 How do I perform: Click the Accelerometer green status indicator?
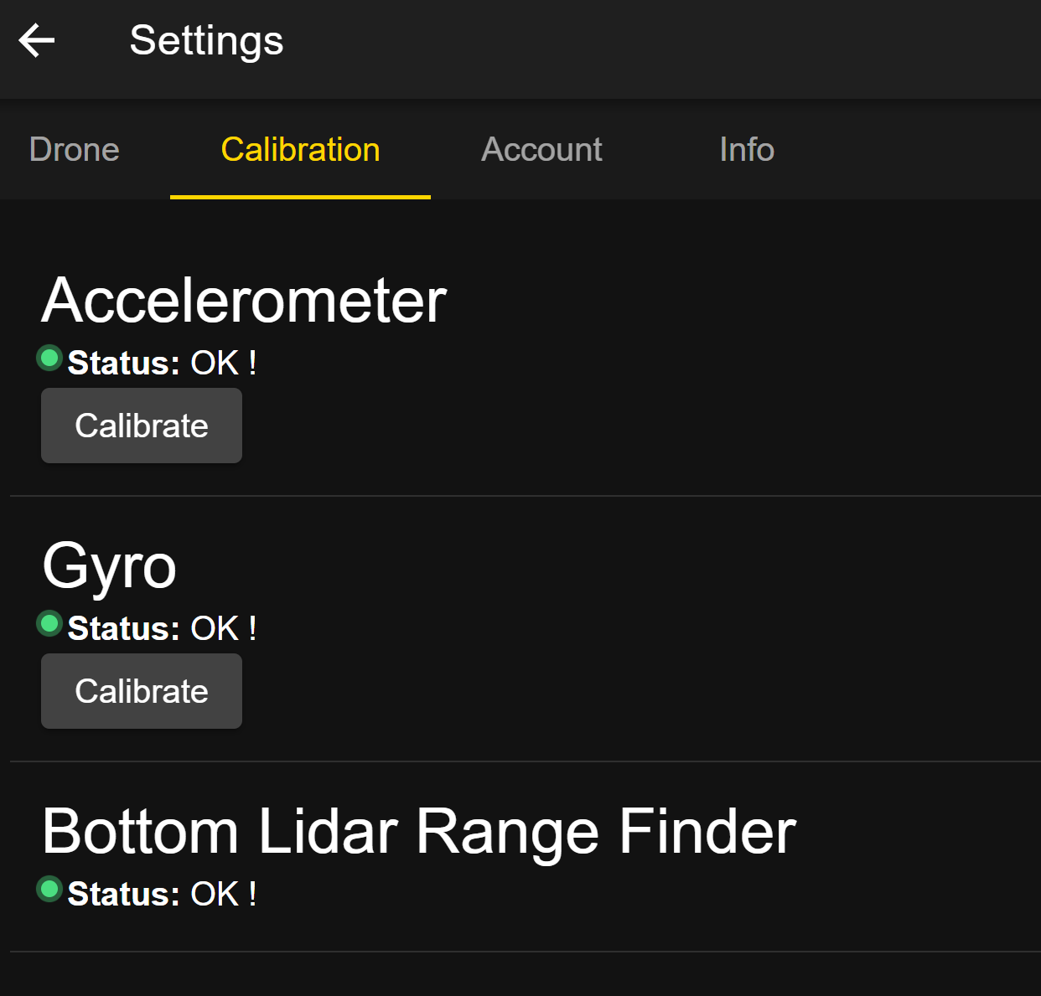(x=49, y=359)
